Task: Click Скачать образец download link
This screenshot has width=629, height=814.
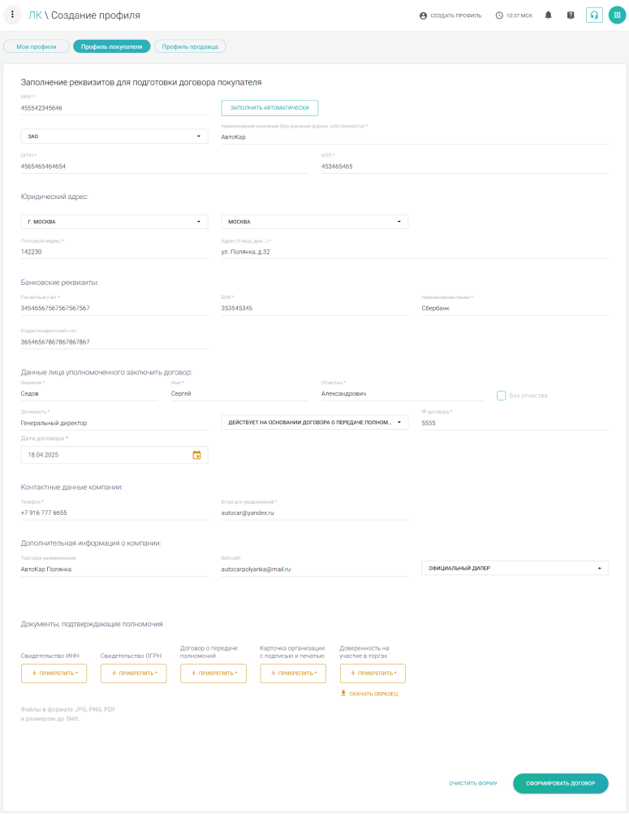Action: click(369, 694)
